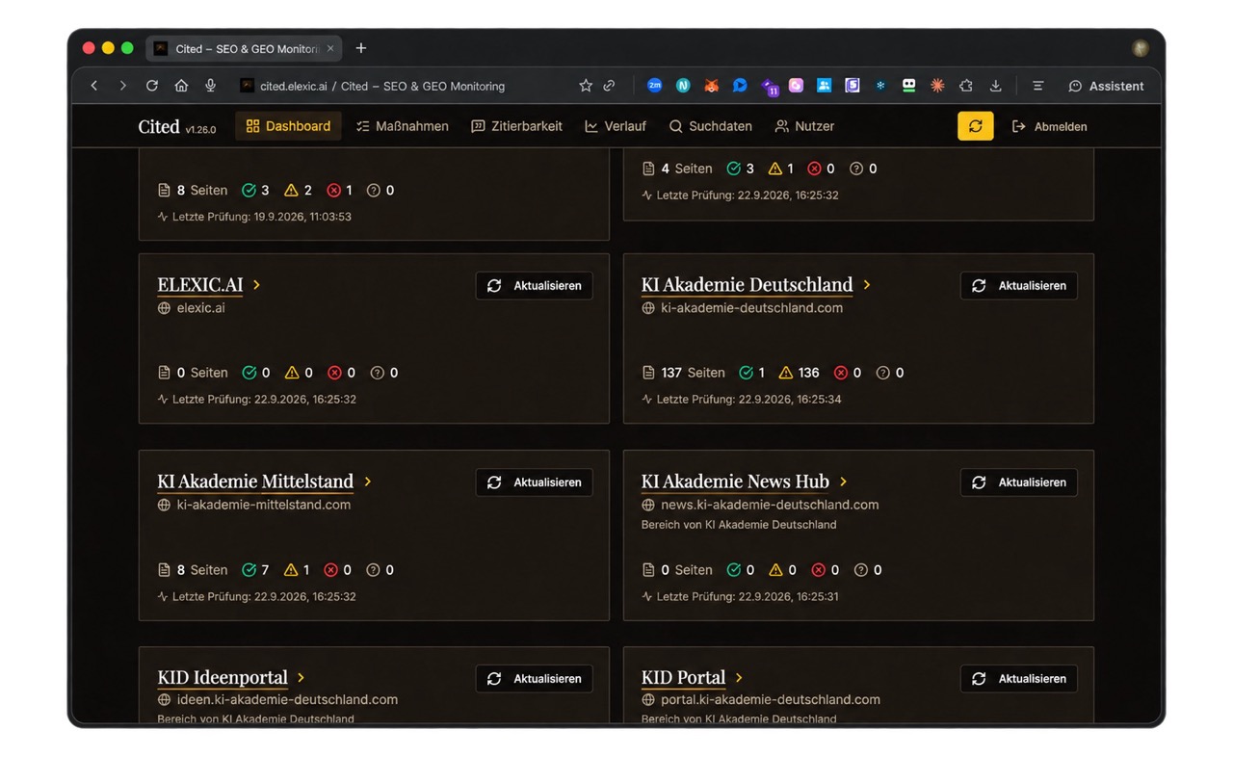Open the Assistent panel
Image resolution: width=1233 pixels, height=782 pixels.
tap(1106, 86)
